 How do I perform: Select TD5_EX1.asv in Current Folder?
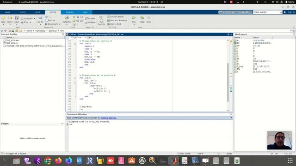pyautogui.click(x=12, y=40)
